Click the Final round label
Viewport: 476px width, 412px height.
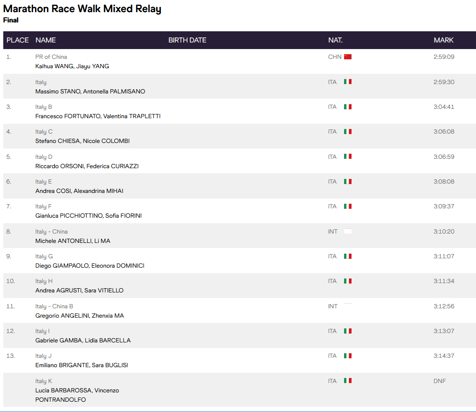(11, 20)
